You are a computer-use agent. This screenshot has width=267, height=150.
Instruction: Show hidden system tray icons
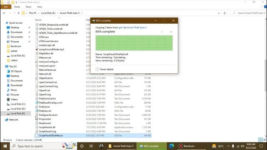click(228, 146)
